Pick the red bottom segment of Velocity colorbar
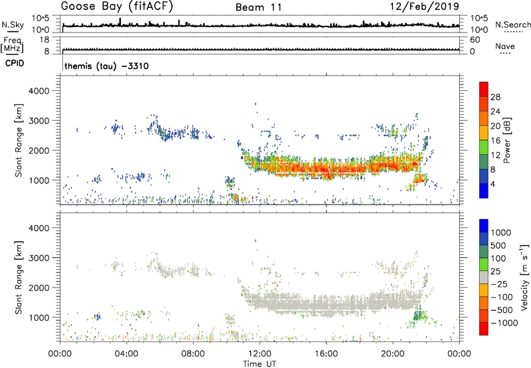Screen dimensions: 531x368 484,329
